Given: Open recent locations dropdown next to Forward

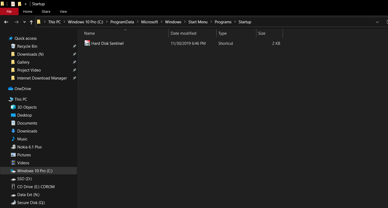Looking at the screenshot, I should pos(24,22).
